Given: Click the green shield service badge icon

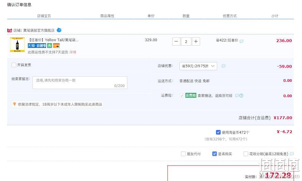Looking at the screenshot, I should coord(50,46).
